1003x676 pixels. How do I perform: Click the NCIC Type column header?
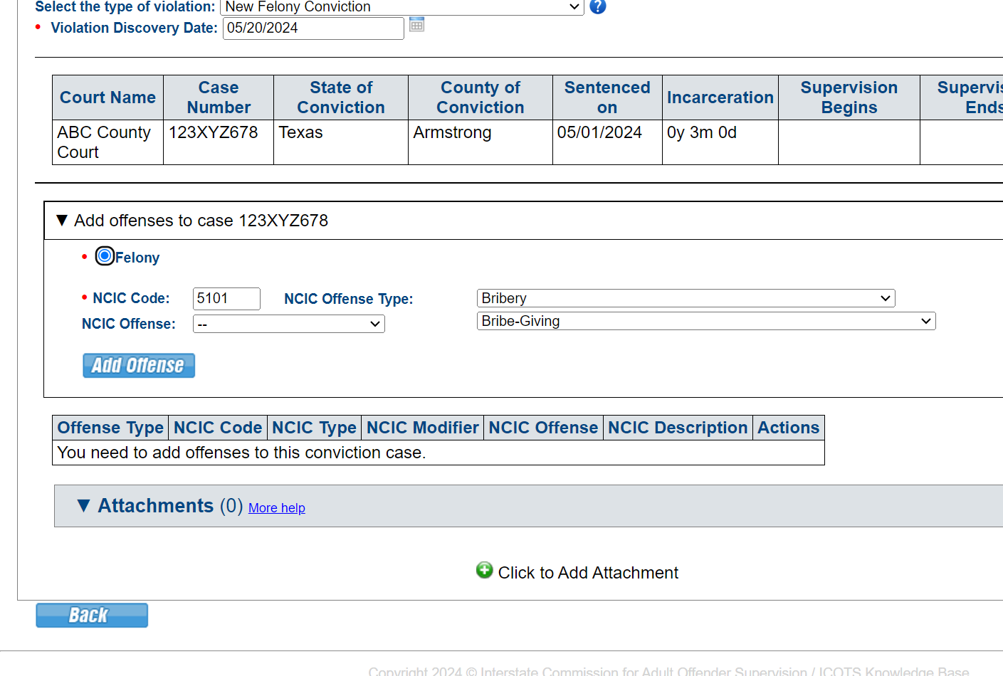click(315, 428)
